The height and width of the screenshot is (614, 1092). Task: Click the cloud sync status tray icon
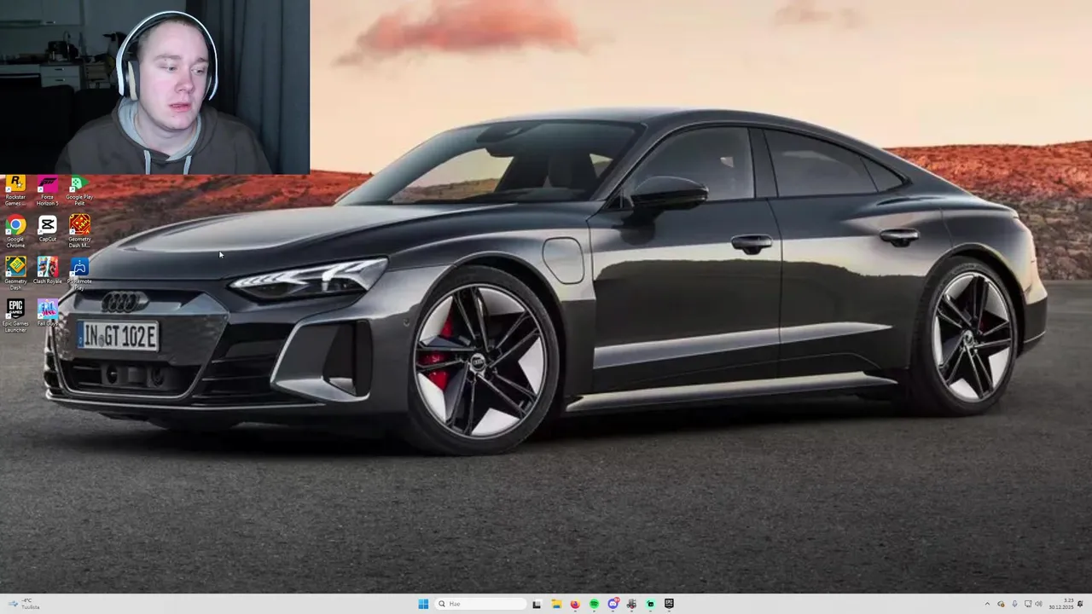pos(1001,604)
